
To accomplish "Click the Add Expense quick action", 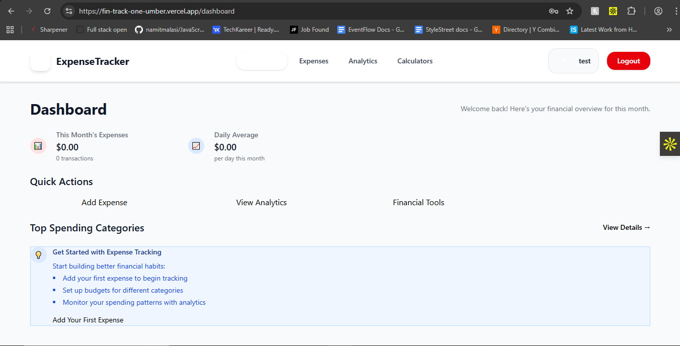I will [104, 202].
